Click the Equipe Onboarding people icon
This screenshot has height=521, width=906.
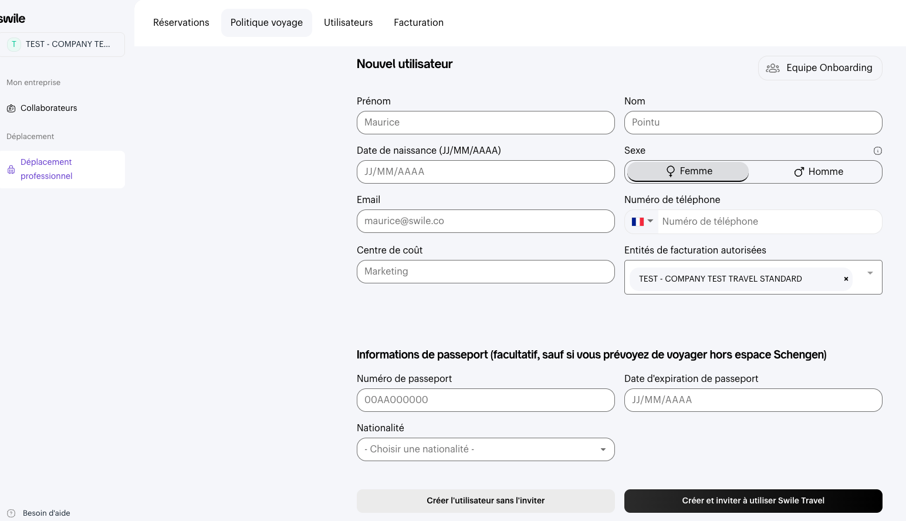(x=773, y=68)
